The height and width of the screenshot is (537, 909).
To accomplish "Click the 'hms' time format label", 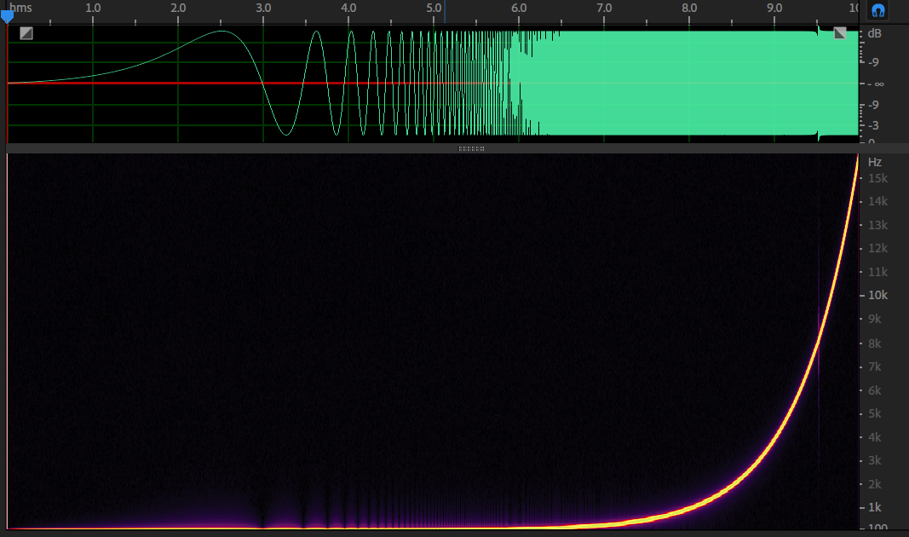I will (22, 8).
